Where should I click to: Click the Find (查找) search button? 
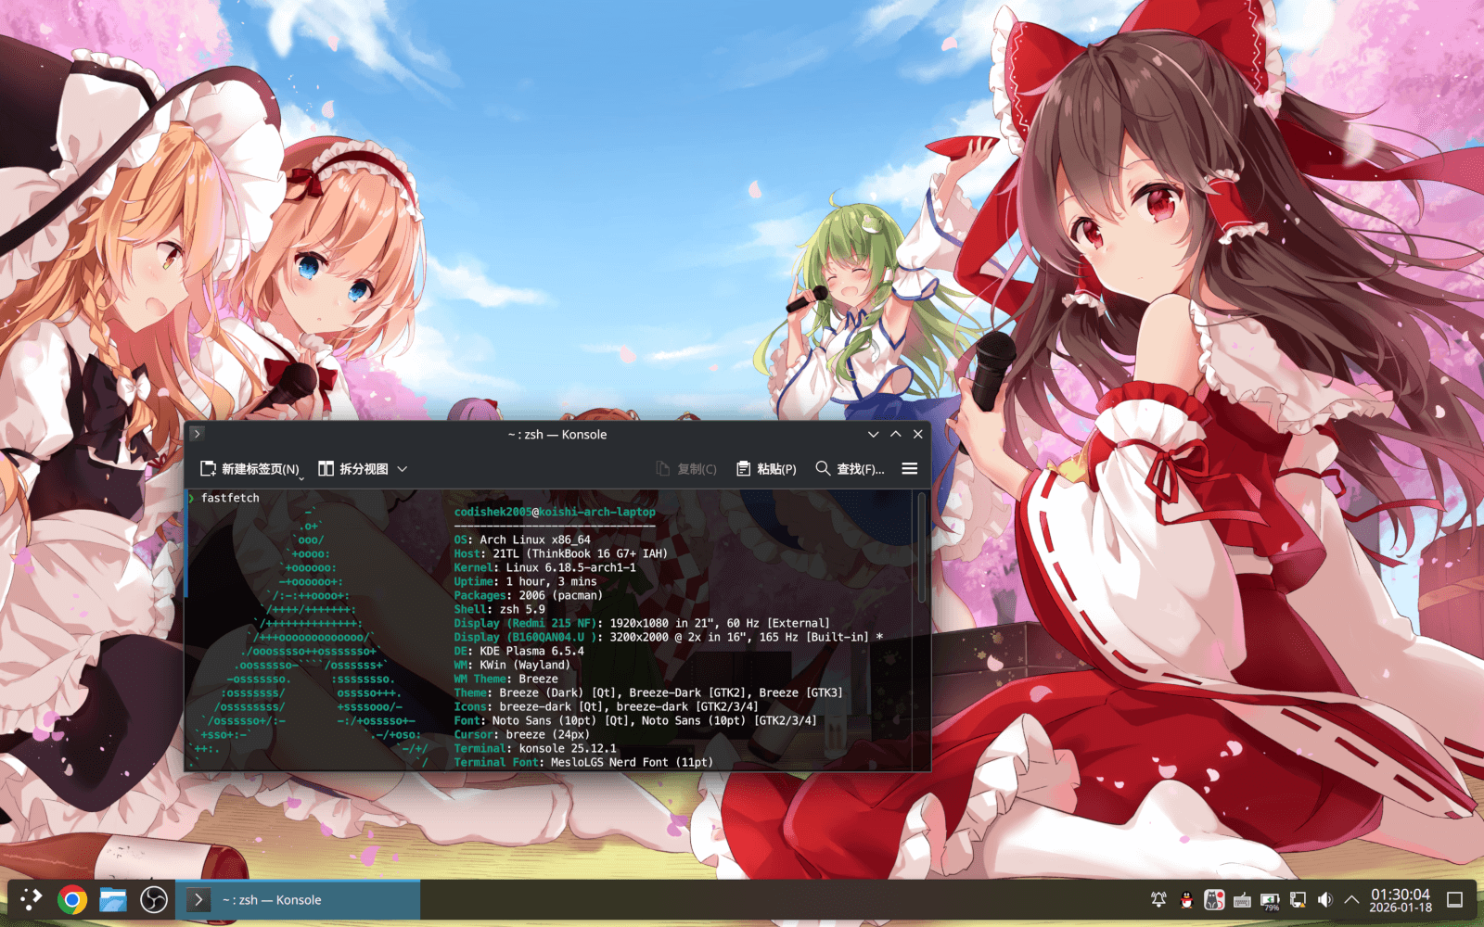click(x=849, y=469)
